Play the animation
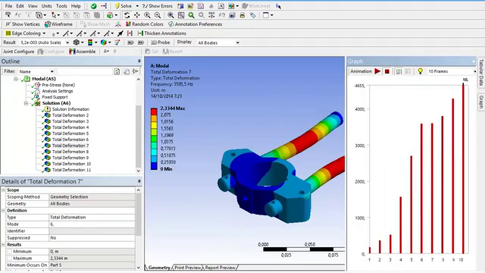The height and width of the screenshot is (273, 485). pos(377,71)
